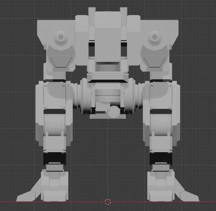Viewport: 216px width, 211px height.
Task: Click the 3D cursor on the red axis line
Action: 108,202
